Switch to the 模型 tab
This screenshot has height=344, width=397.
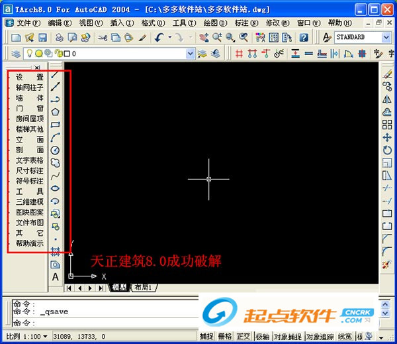click(x=119, y=288)
